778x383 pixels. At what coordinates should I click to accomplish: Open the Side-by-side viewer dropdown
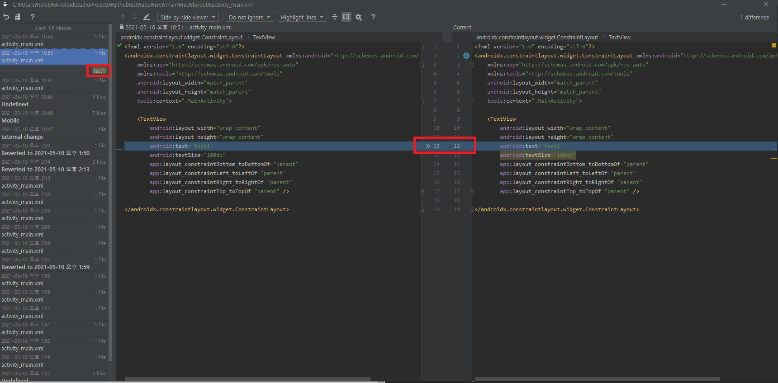point(188,17)
